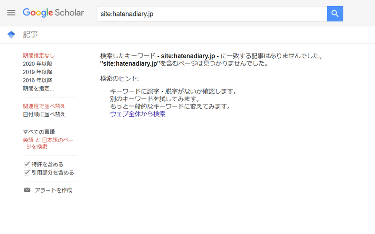
Task: Click the 検索したキーワード no-results message line
Action: [212, 56]
